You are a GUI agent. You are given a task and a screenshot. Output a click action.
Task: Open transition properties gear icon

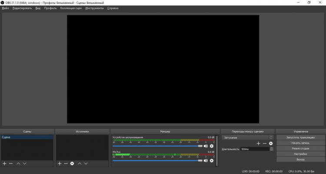(x=271, y=144)
